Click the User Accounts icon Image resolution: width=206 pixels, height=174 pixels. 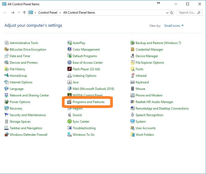point(133,128)
